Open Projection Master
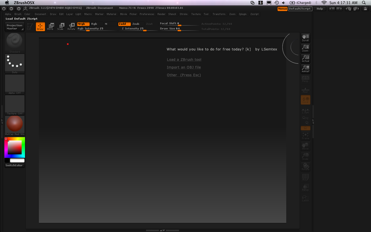 (x=14, y=27)
